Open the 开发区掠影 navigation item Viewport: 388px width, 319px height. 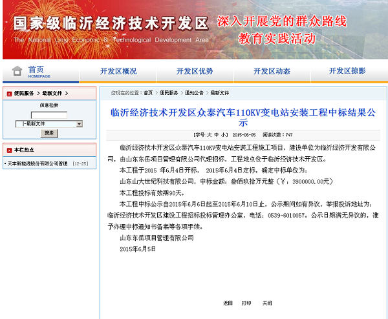pyautogui.click(x=347, y=71)
